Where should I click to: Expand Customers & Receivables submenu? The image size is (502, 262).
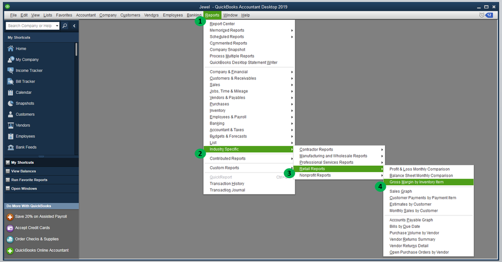click(292, 78)
